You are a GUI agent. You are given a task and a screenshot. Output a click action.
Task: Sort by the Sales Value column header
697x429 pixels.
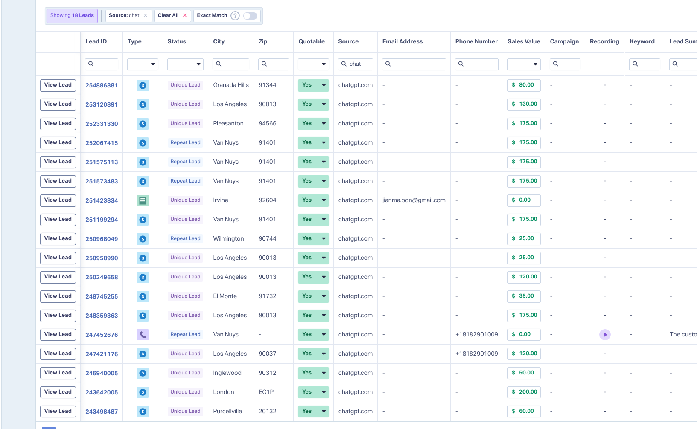pos(524,41)
